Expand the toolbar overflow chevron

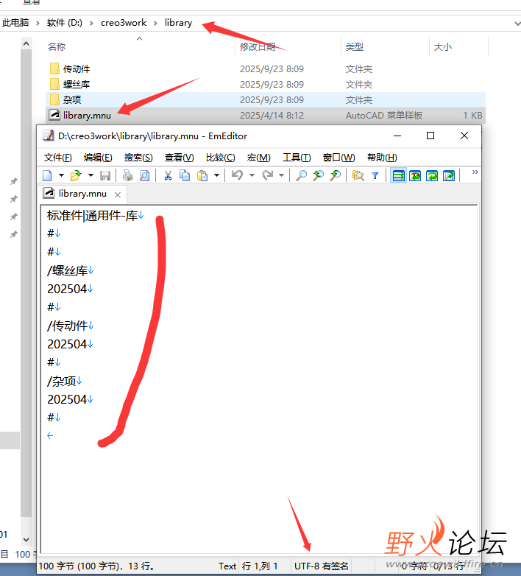475,172
